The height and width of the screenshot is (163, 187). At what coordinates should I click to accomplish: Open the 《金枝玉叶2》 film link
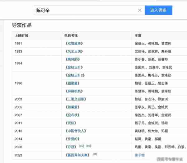(x=75, y=75)
